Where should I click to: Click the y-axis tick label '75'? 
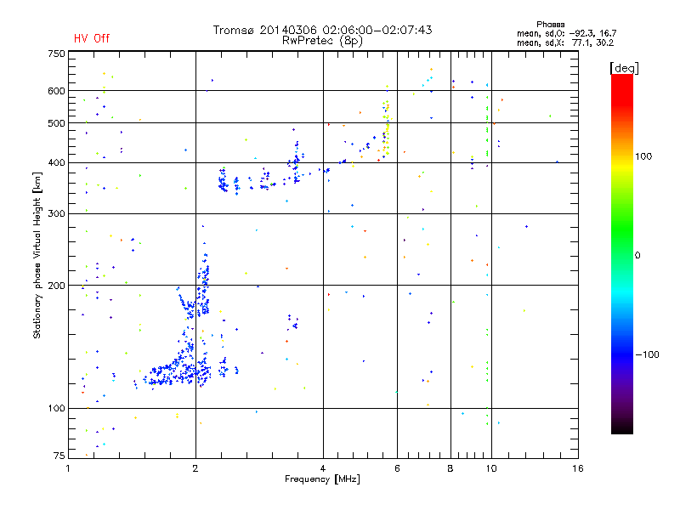point(59,456)
